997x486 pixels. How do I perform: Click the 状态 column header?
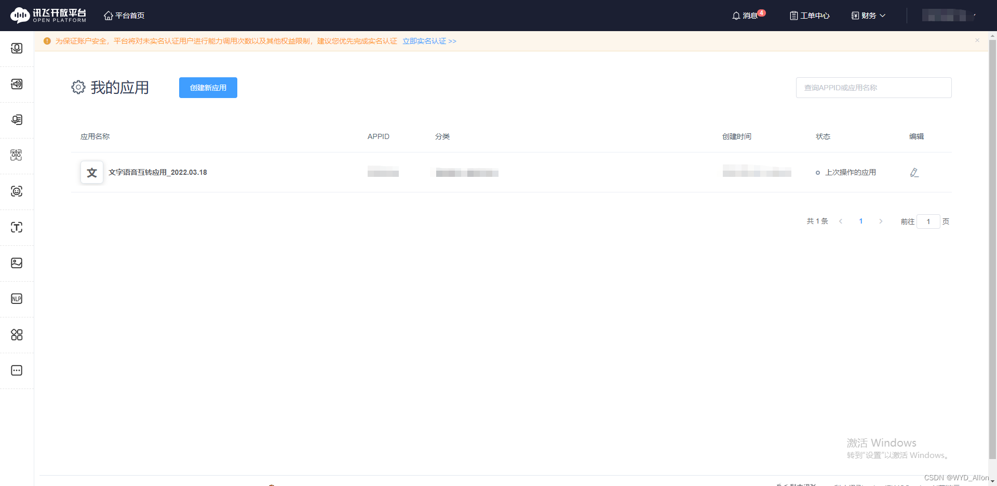coord(823,136)
